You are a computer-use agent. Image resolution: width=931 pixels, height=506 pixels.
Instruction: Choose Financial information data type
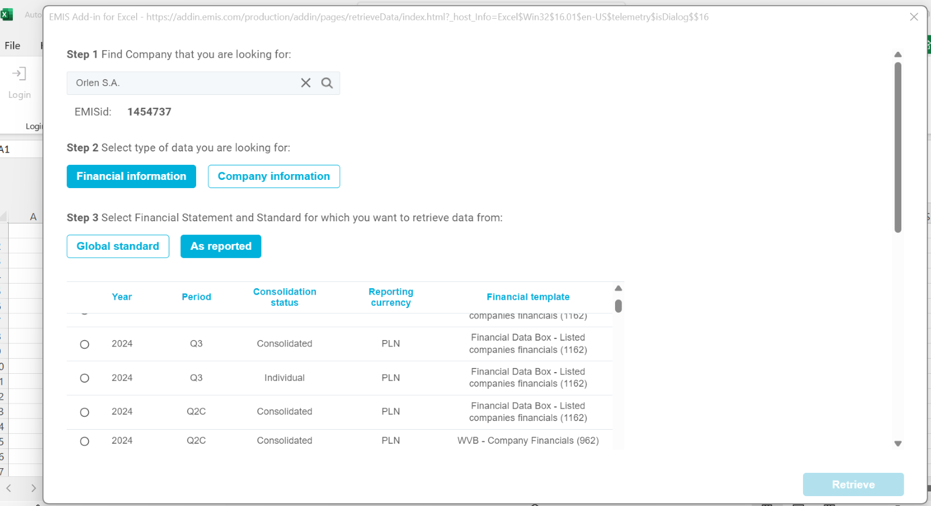click(x=132, y=176)
